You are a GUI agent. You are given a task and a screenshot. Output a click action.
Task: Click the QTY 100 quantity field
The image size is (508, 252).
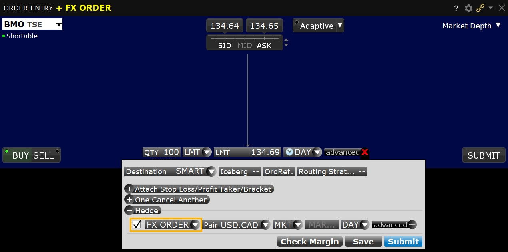click(161, 152)
